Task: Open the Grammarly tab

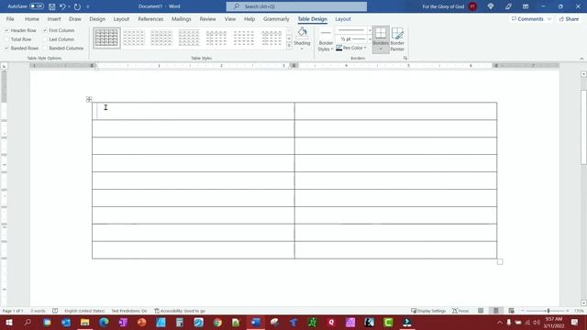Action: [x=276, y=19]
